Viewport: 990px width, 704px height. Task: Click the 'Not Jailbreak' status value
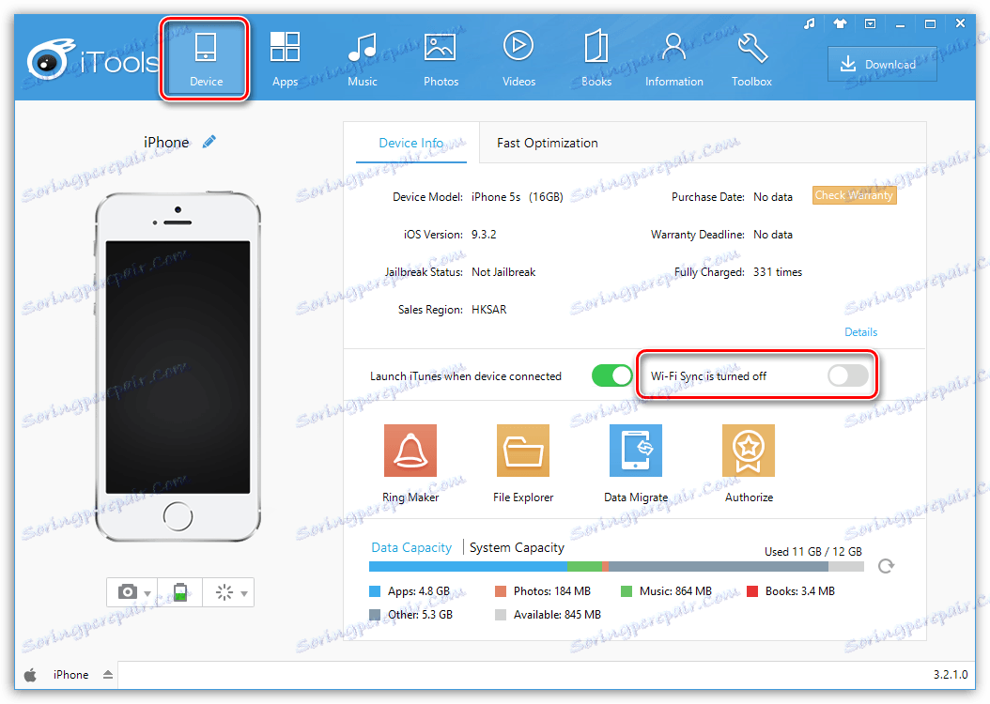coord(503,272)
